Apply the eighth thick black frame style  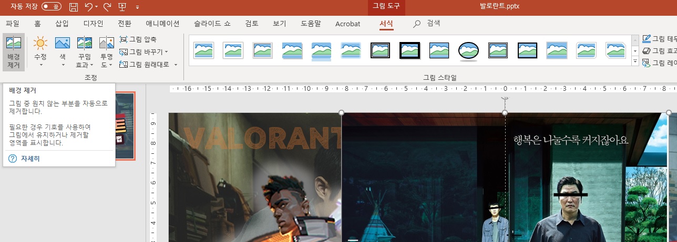[409, 50]
